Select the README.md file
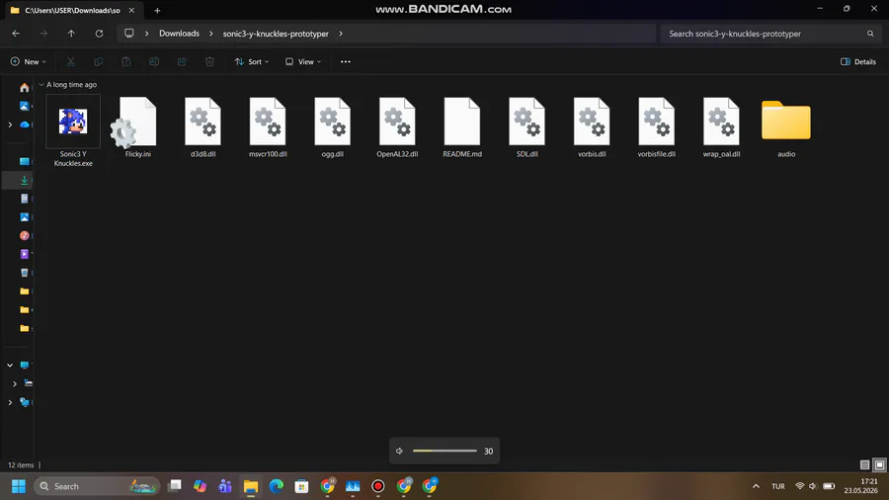This screenshot has height=500, width=889. pyautogui.click(x=462, y=127)
